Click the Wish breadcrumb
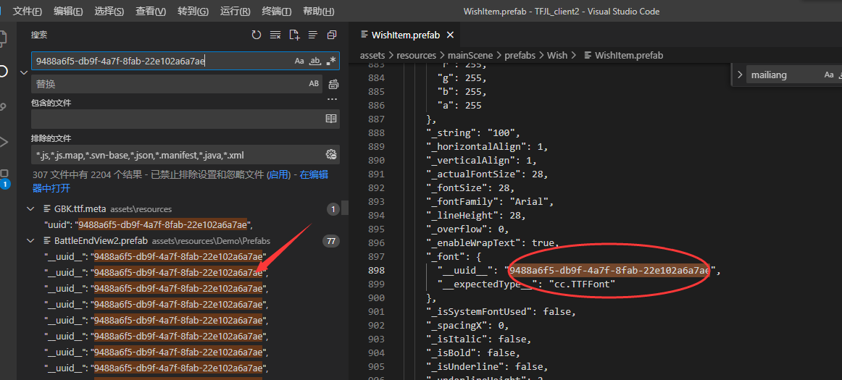 pos(557,55)
